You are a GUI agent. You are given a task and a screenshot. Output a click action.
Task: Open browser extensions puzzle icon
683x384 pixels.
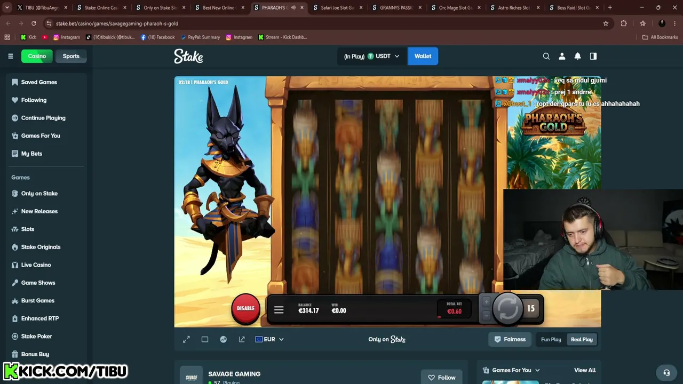pyautogui.click(x=624, y=23)
